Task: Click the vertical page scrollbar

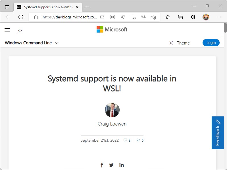Action: (x=225, y=27)
